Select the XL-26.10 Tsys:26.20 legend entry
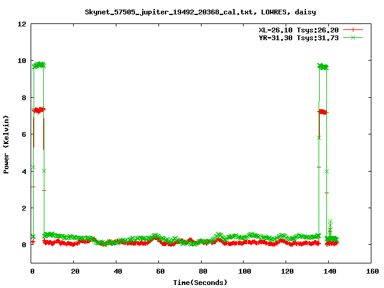The width and height of the screenshot is (384, 288). click(299, 30)
